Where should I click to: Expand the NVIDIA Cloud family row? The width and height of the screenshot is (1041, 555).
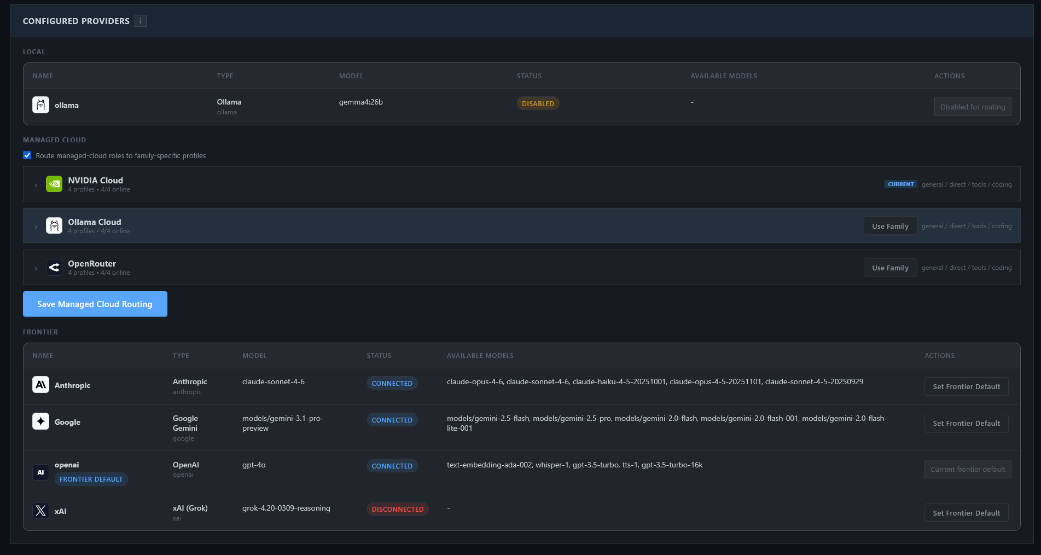pos(36,185)
